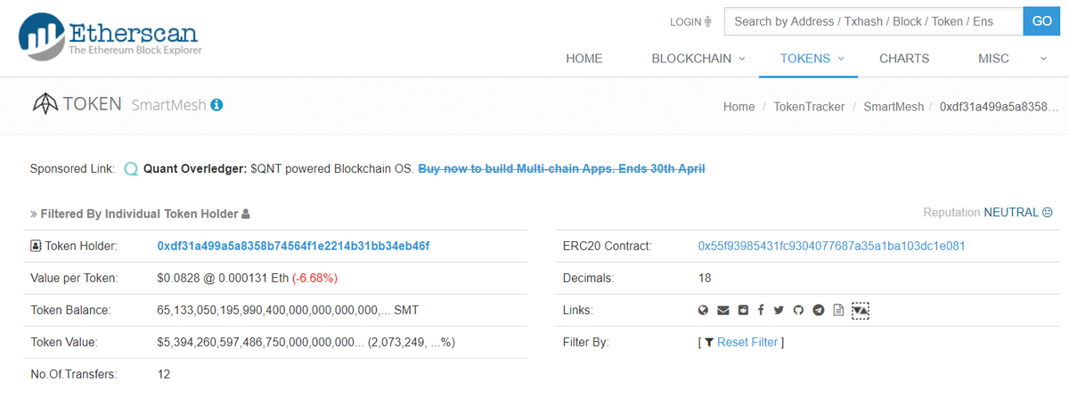Select the Decimals value 18
The height and width of the screenshot is (406, 1069).
(705, 278)
